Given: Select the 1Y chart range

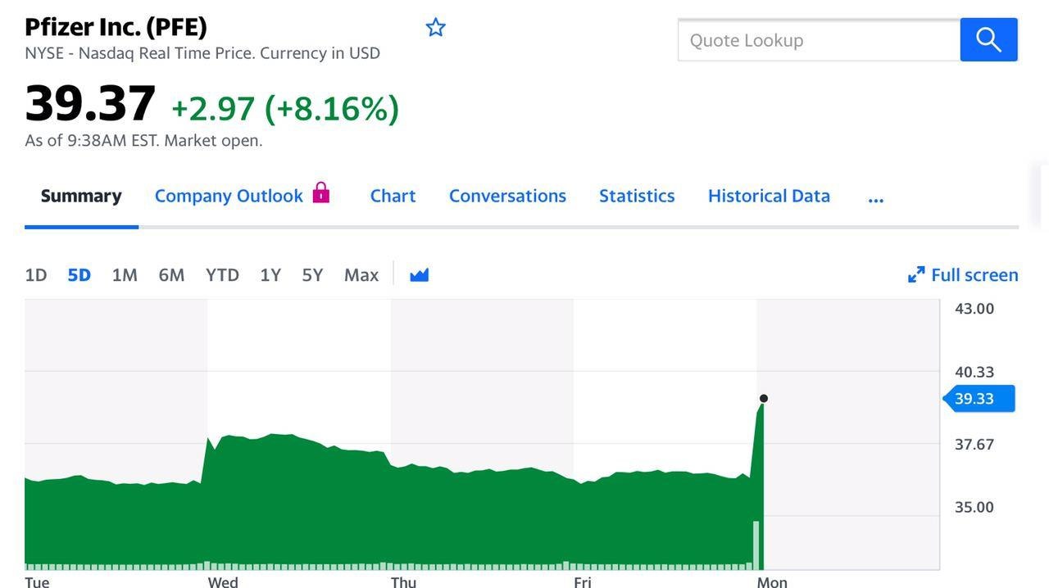Looking at the screenshot, I should point(270,274).
